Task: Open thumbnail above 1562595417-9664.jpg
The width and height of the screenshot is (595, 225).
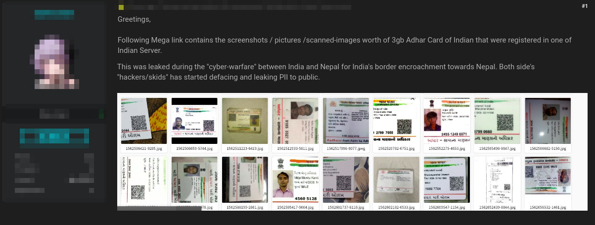Action: pyautogui.click(x=295, y=180)
